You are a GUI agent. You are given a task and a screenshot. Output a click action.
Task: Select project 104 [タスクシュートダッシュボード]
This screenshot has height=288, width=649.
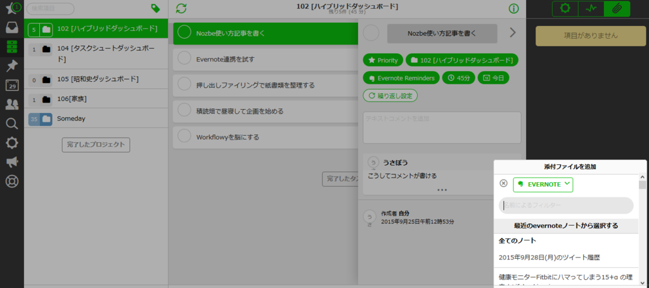(96, 54)
